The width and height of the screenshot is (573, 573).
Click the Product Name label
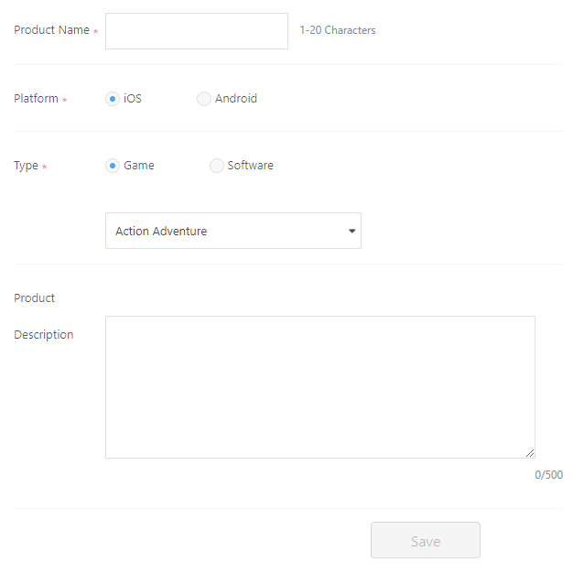click(51, 30)
